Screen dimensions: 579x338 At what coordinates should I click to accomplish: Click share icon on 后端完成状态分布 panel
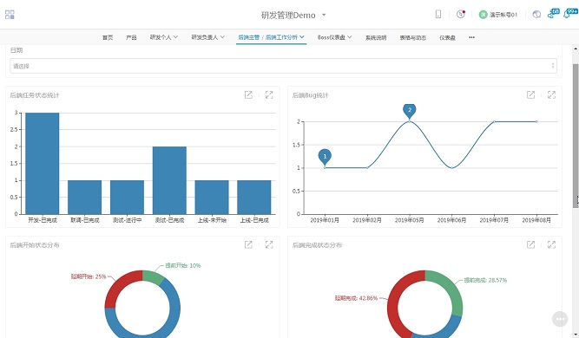tap(530, 244)
